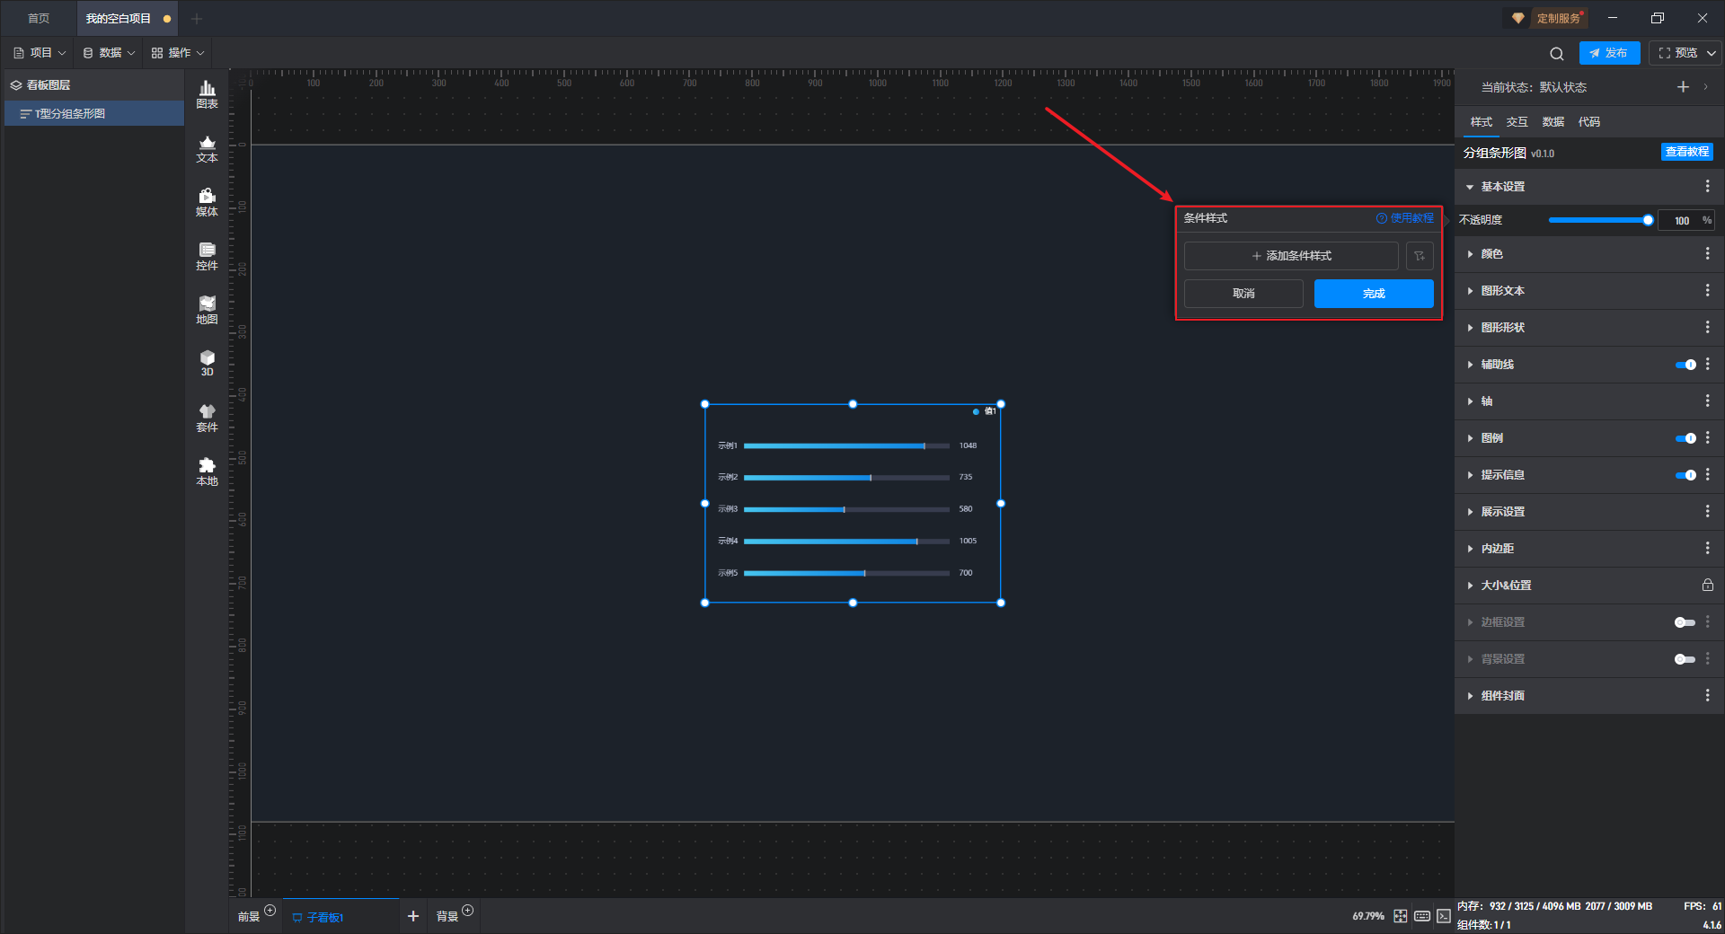Expand the 内边距 section
1725x934 pixels.
(x=1470, y=549)
